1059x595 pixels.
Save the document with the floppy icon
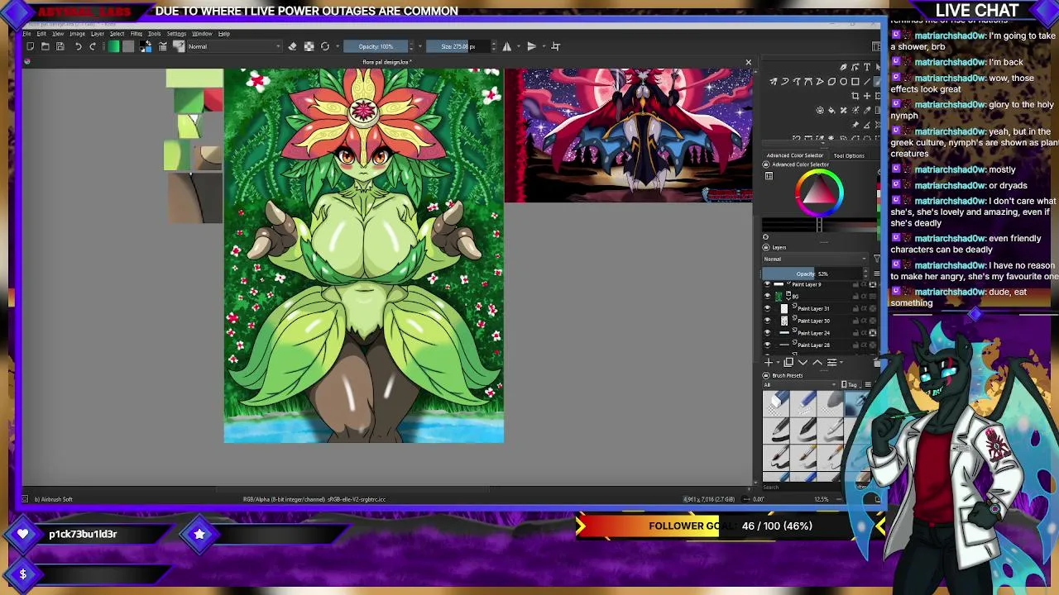click(x=60, y=46)
